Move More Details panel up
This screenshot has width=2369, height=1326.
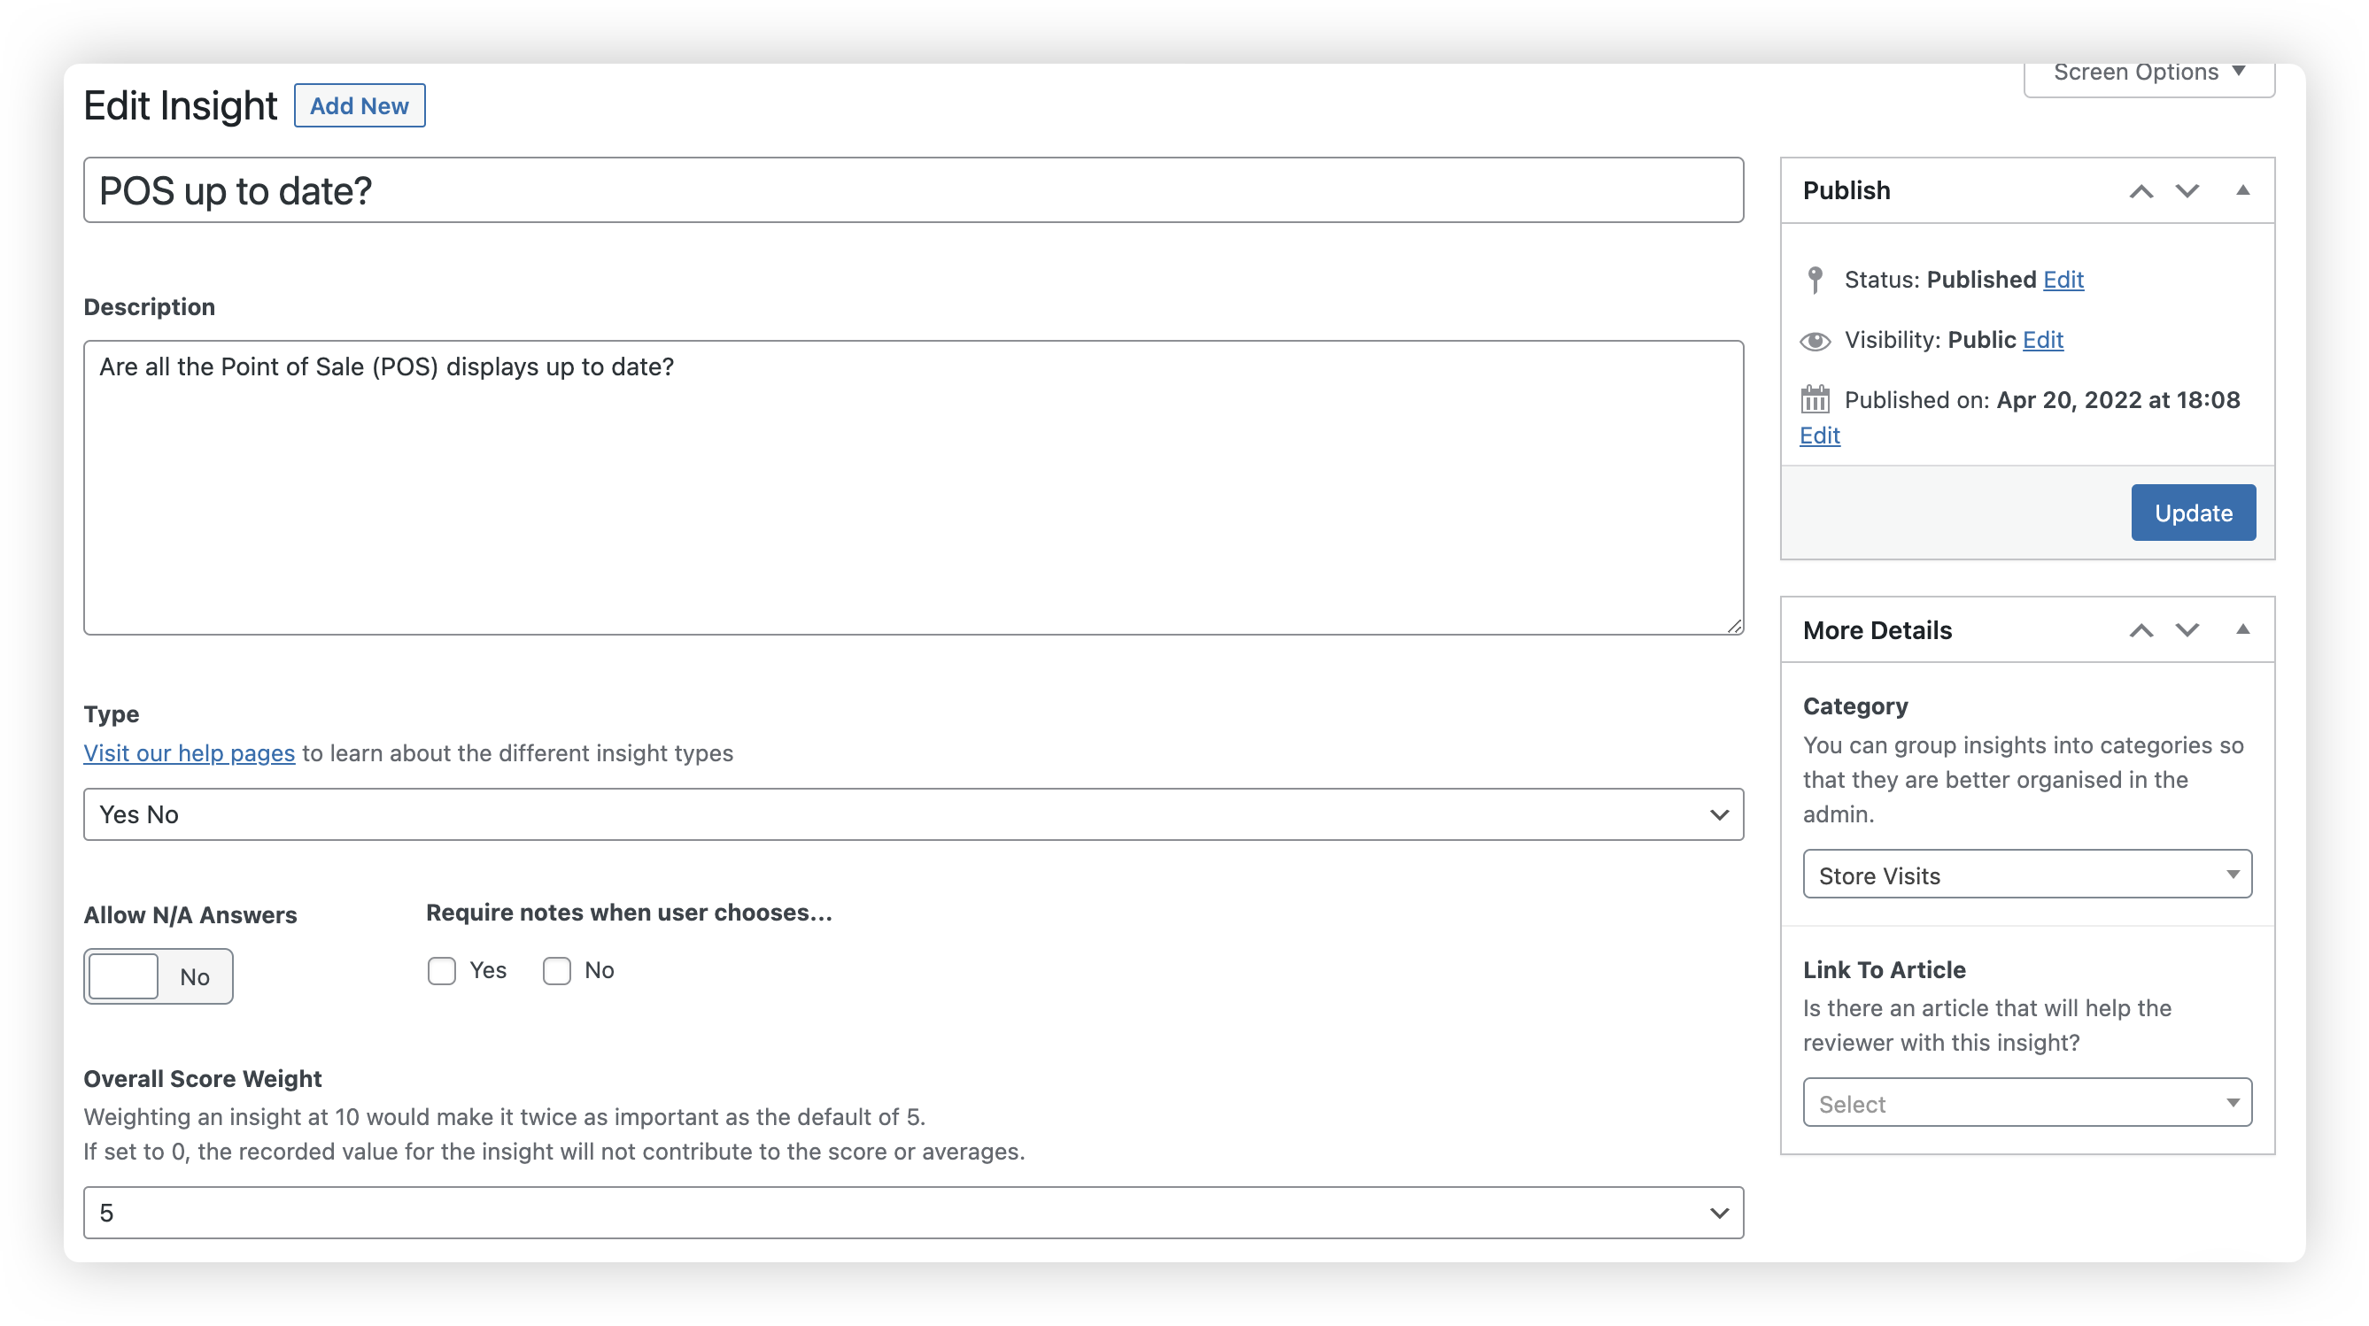coord(2141,630)
